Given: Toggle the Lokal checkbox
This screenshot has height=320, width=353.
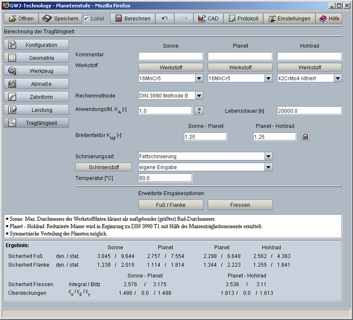Looking at the screenshot, I should [x=87, y=19].
